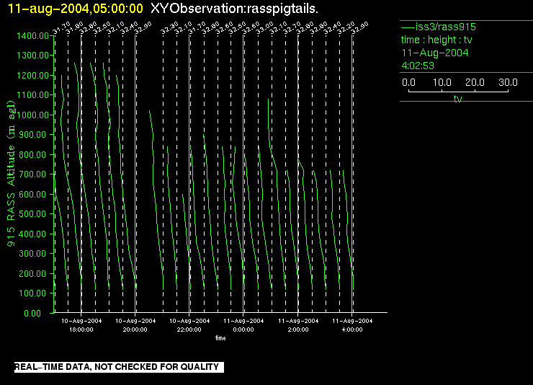This screenshot has height=385, width=533.
Task: Click the 700.00 altitude axis label
Action: point(33,174)
